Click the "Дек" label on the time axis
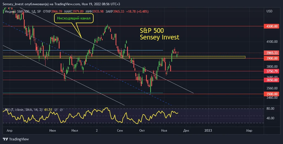283x144 pixels. coord(186,131)
